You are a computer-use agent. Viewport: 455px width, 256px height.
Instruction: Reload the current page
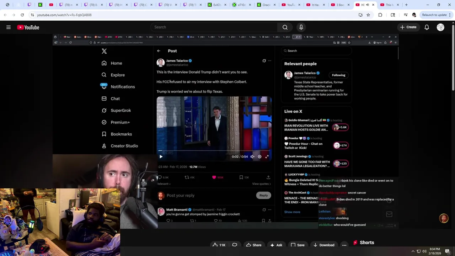pyautogui.click(x=22, y=15)
